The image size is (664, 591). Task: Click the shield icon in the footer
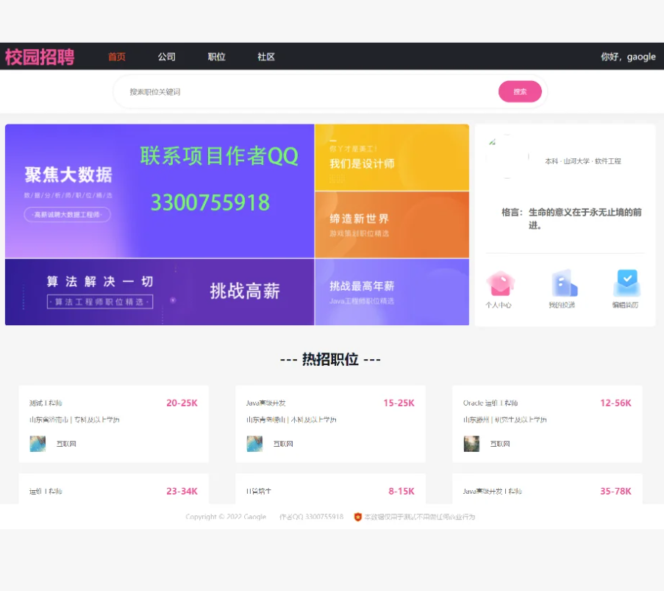[358, 517]
